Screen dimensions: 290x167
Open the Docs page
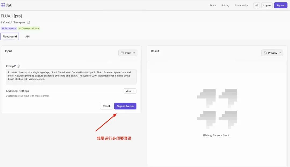[213, 5]
